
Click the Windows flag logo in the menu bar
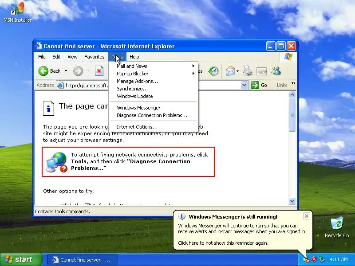(288, 57)
